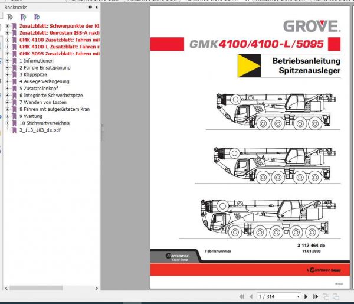Select the '3 Klappspitze' bookmark text

[x=33, y=74]
